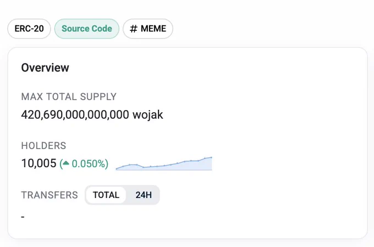Select the 10,005 holders count
The image size is (374, 247).
pos(38,163)
